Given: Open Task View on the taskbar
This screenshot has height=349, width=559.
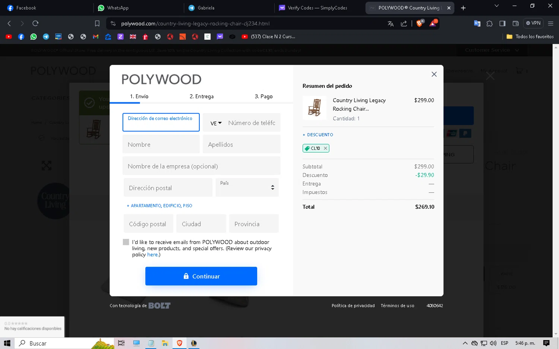Looking at the screenshot, I should coord(121,343).
